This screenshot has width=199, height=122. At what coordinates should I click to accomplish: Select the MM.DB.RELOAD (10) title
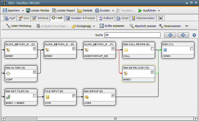click(x=136, y=68)
